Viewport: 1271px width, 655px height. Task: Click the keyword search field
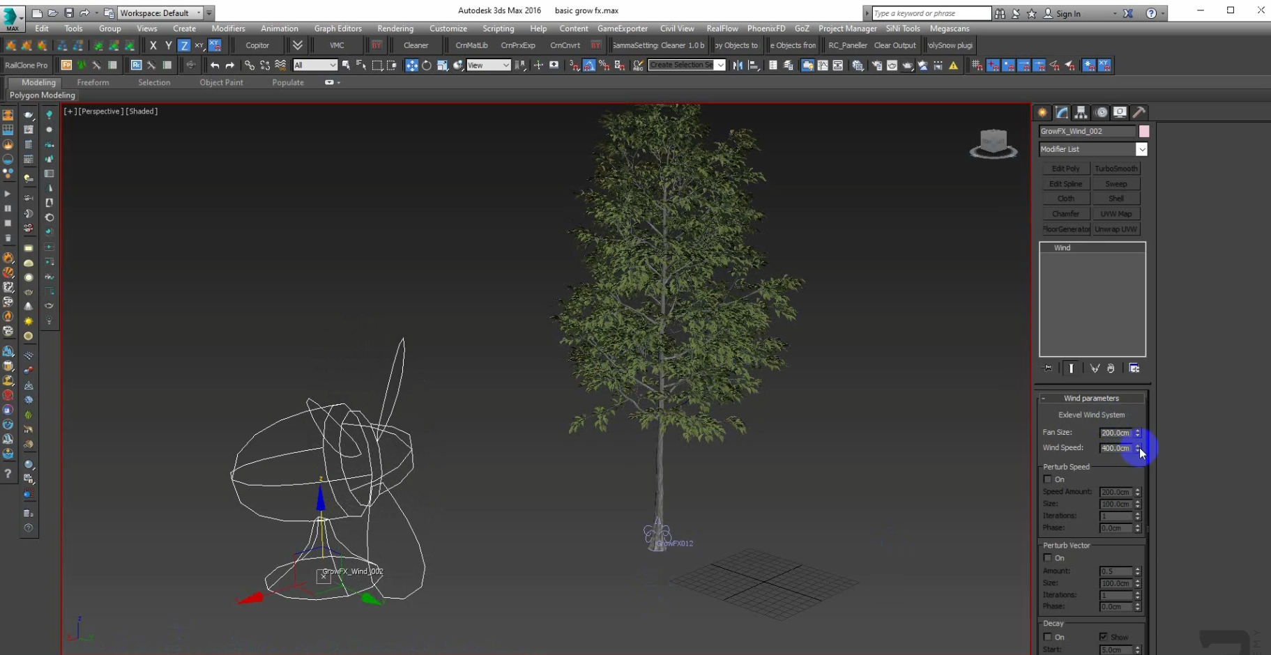click(x=929, y=13)
